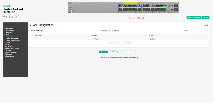Click the Unexpected Restart alert

click(136, 18)
